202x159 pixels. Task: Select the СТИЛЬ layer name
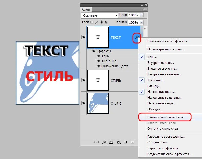(x=116, y=81)
